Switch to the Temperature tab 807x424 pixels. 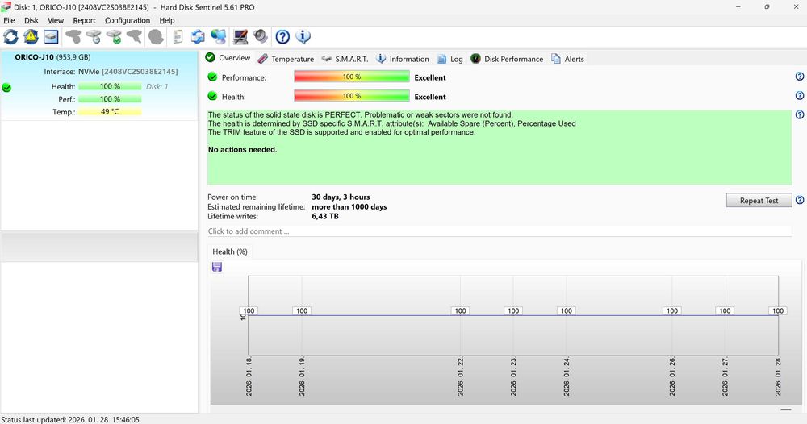click(x=286, y=59)
